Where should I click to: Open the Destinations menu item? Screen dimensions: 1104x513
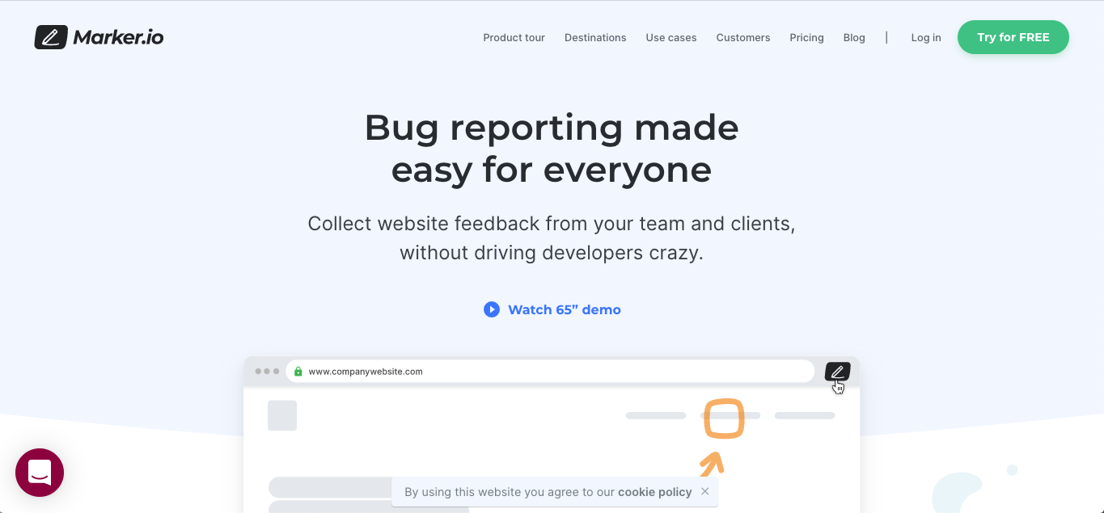click(595, 37)
